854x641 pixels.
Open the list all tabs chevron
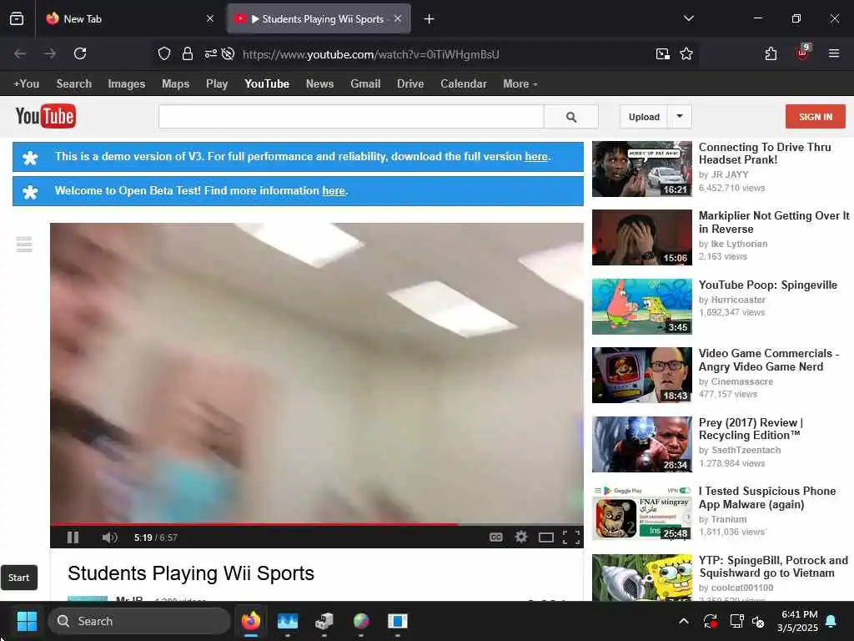click(688, 18)
